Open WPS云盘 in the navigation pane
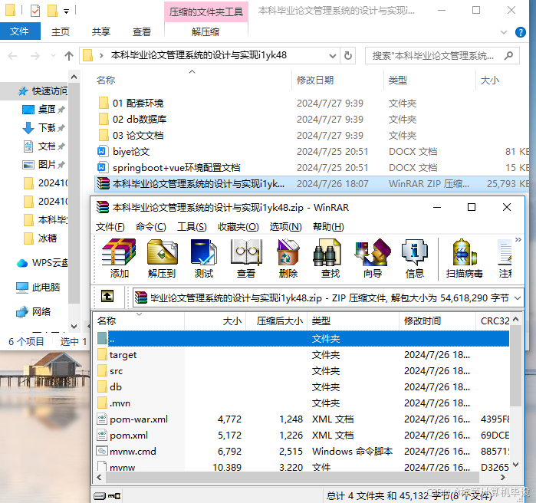The image size is (536, 503). (x=42, y=263)
